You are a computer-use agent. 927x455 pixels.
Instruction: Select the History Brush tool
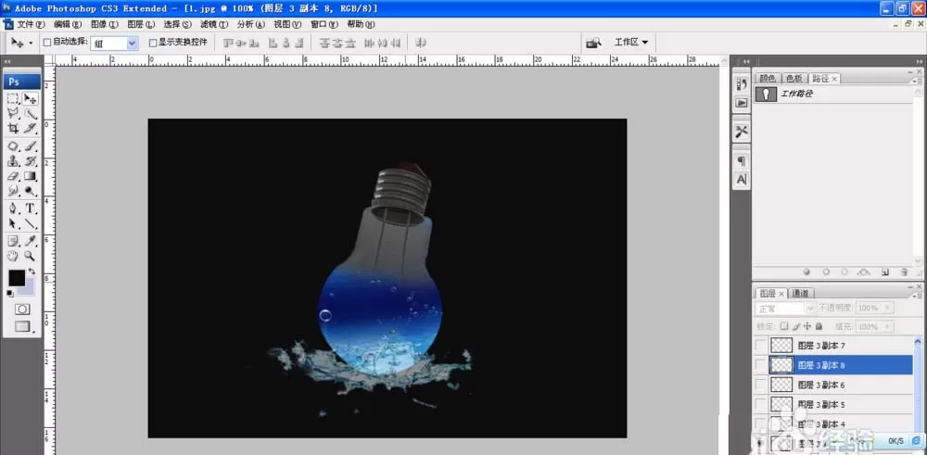pyautogui.click(x=31, y=160)
